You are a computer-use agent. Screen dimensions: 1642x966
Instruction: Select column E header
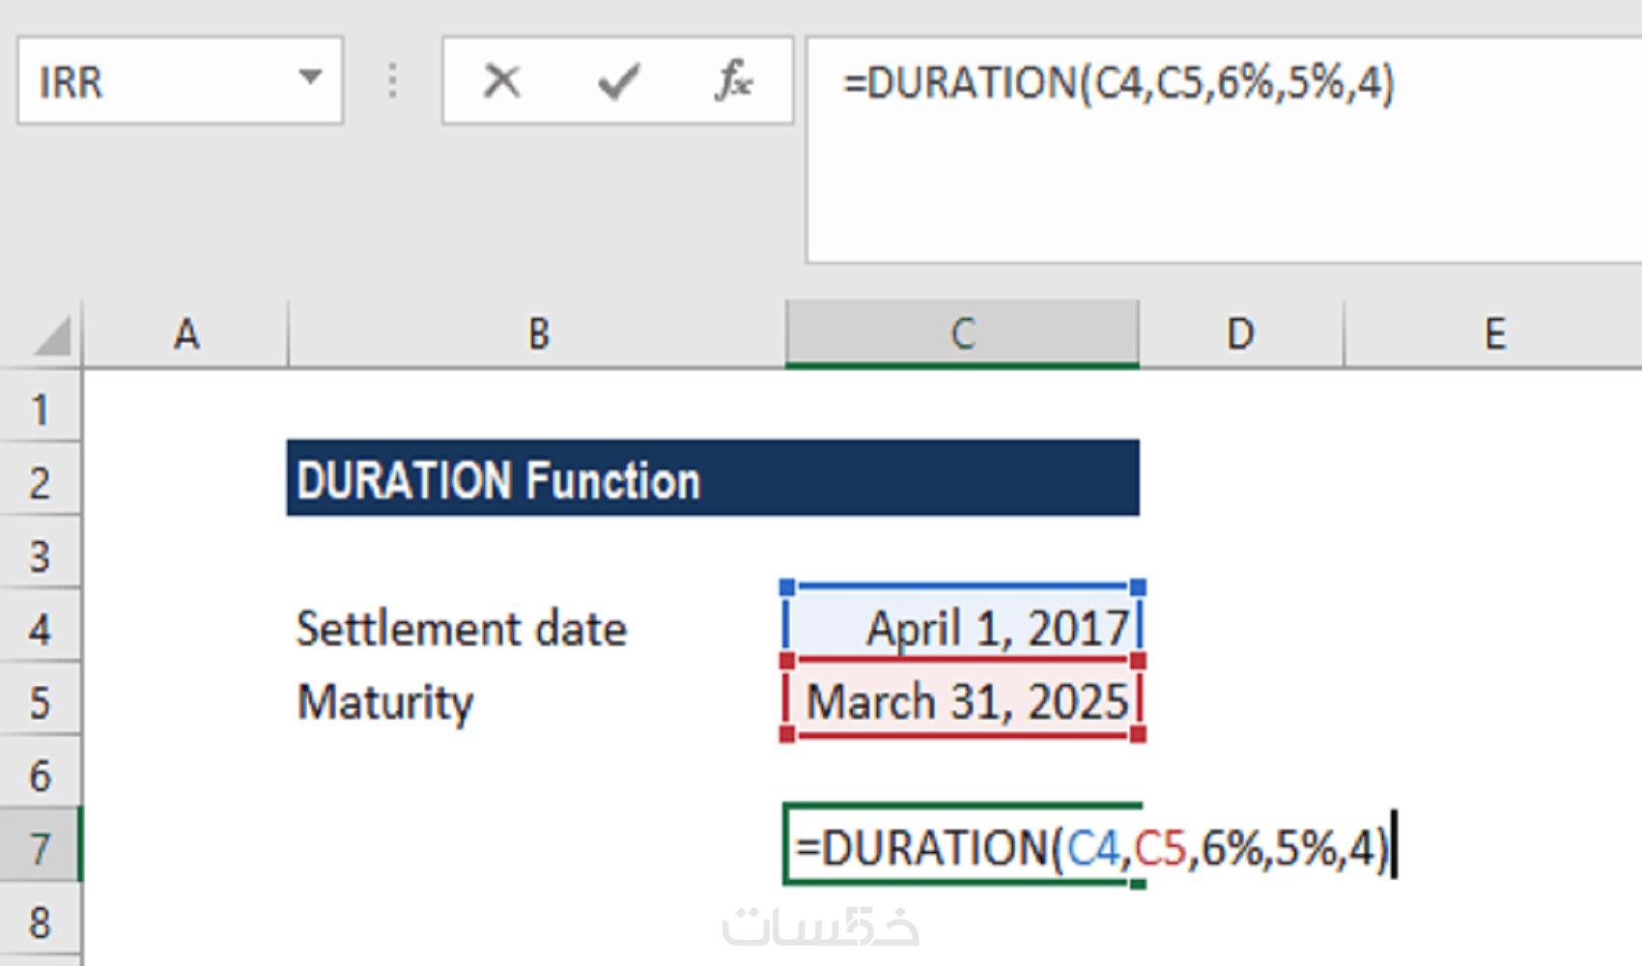(1494, 335)
